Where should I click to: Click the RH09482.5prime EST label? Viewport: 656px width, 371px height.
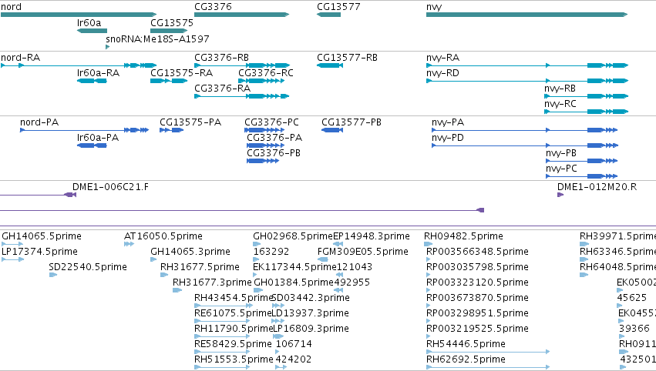pyautogui.click(x=463, y=236)
